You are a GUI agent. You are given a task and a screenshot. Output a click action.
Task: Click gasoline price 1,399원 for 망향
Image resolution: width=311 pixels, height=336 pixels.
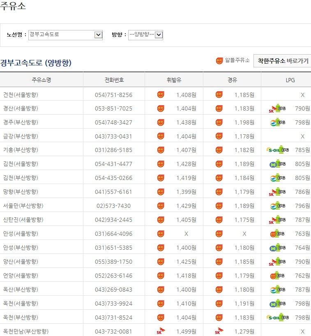(186, 192)
